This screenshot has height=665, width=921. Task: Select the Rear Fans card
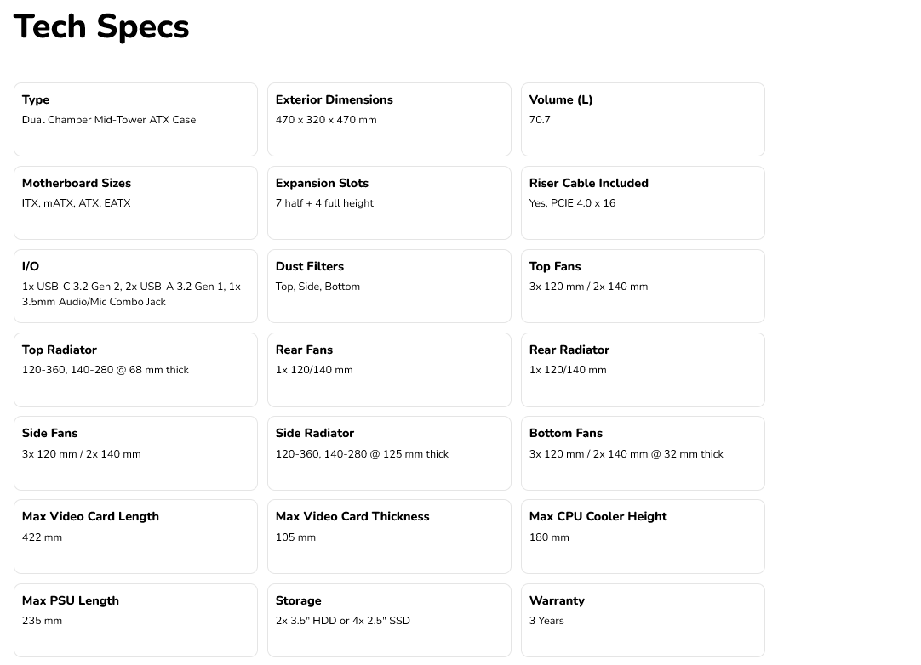pyautogui.click(x=390, y=370)
